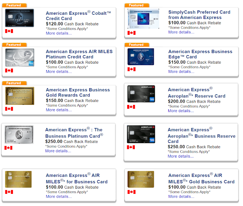Click the AIR MILES Gold Business card image

tap(141, 179)
